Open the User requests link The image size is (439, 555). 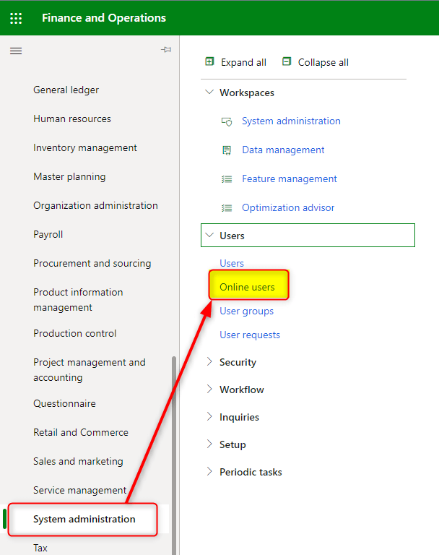250,335
